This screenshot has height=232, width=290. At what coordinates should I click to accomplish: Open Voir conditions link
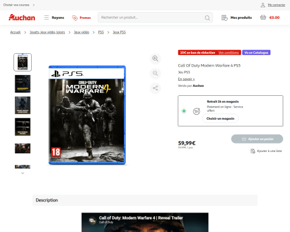click(x=228, y=53)
